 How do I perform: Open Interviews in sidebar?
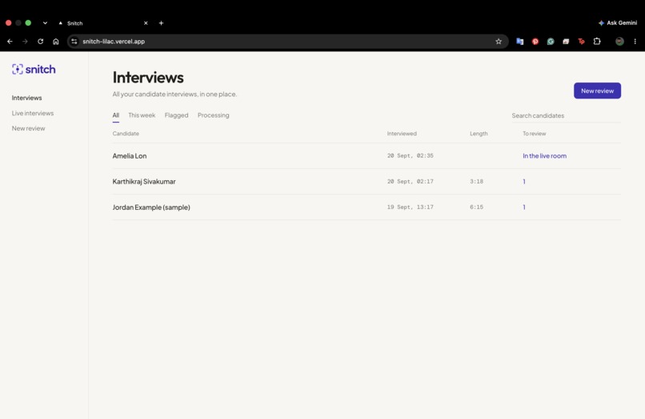[26, 98]
